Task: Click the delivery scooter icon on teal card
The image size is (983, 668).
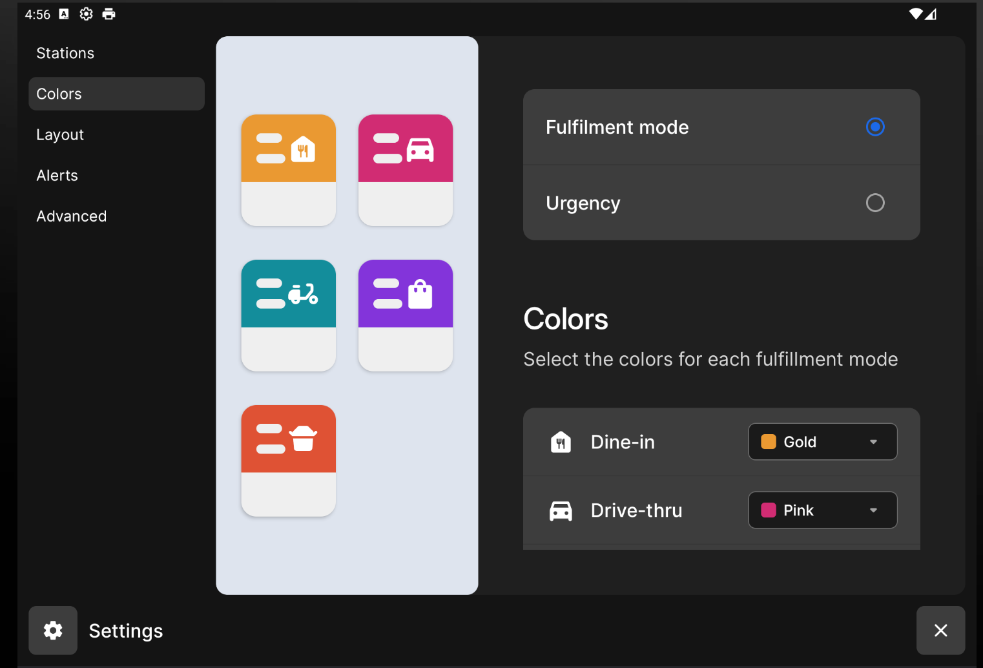Action: [303, 294]
